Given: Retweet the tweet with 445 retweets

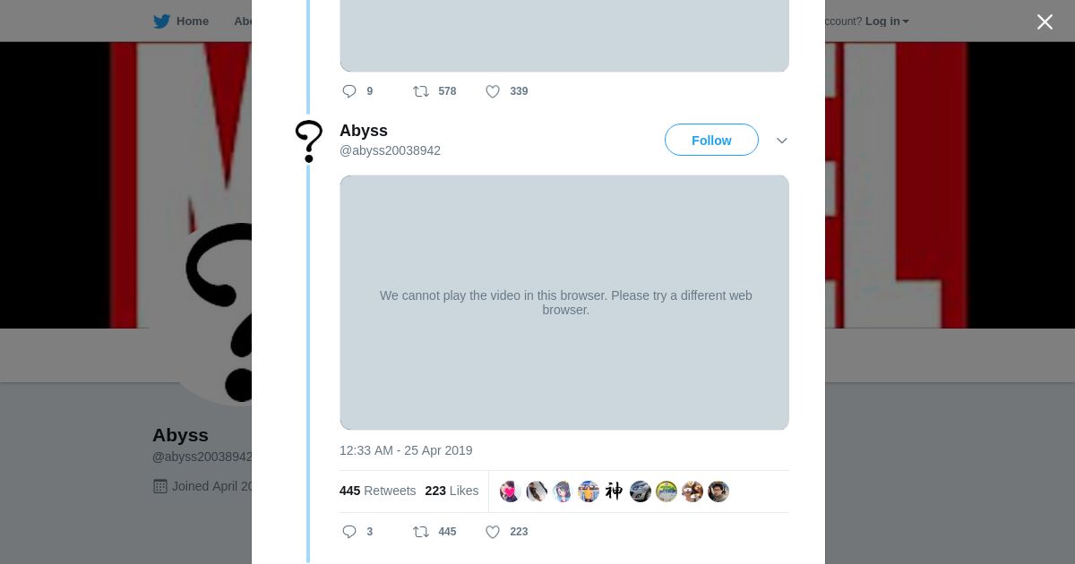Looking at the screenshot, I should coord(422,532).
